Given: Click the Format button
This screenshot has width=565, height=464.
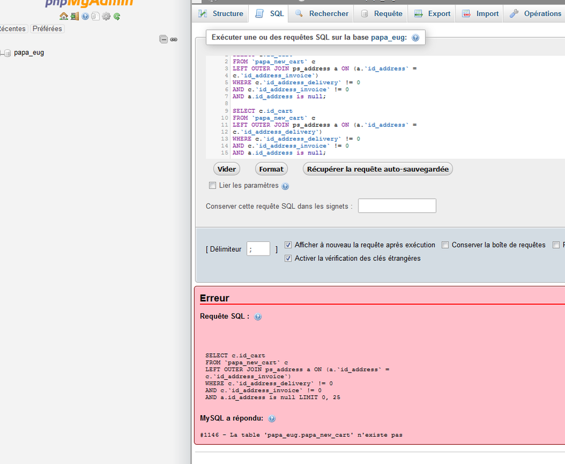Looking at the screenshot, I should (x=271, y=169).
